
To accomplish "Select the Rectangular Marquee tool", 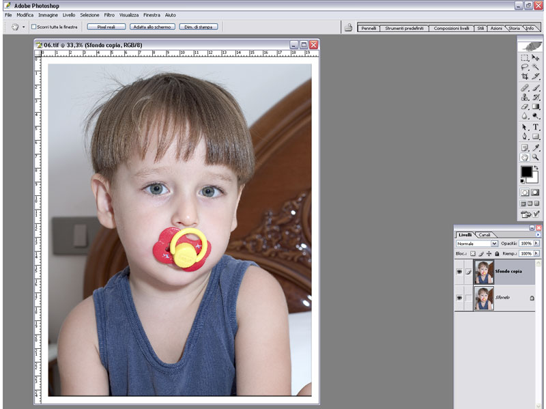I will point(525,58).
